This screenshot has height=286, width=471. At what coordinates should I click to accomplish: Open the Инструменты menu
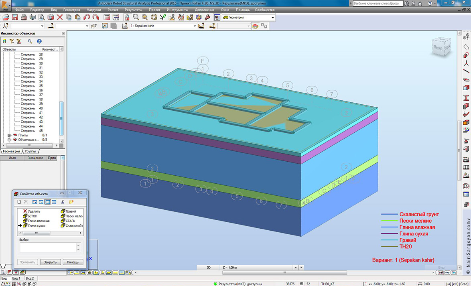177,10
